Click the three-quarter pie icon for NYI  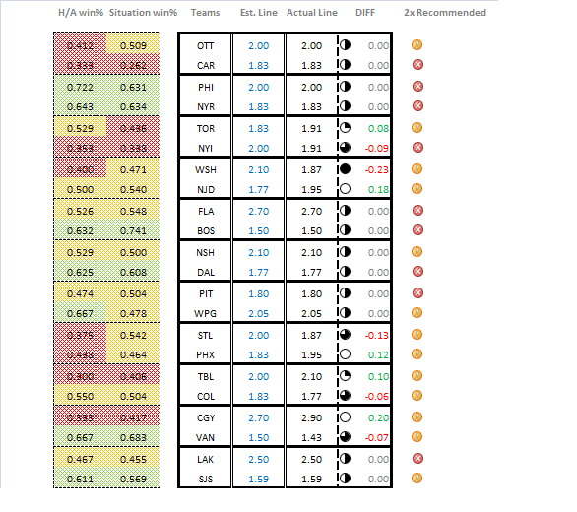345,148
